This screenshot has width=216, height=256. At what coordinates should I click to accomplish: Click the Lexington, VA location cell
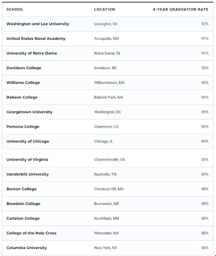(106, 24)
